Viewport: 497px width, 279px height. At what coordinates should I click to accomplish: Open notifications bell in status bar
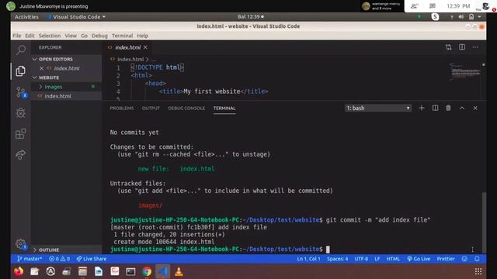[477, 259]
